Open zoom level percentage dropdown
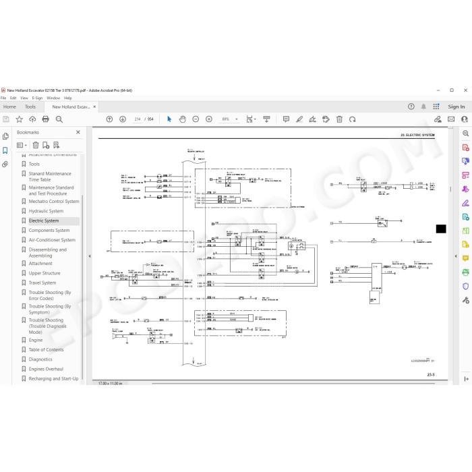Viewport: 472px width, 472px height. click(x=237, y=119)
